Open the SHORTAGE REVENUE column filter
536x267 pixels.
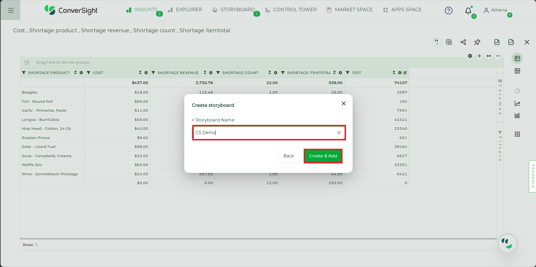pos(153,73)
